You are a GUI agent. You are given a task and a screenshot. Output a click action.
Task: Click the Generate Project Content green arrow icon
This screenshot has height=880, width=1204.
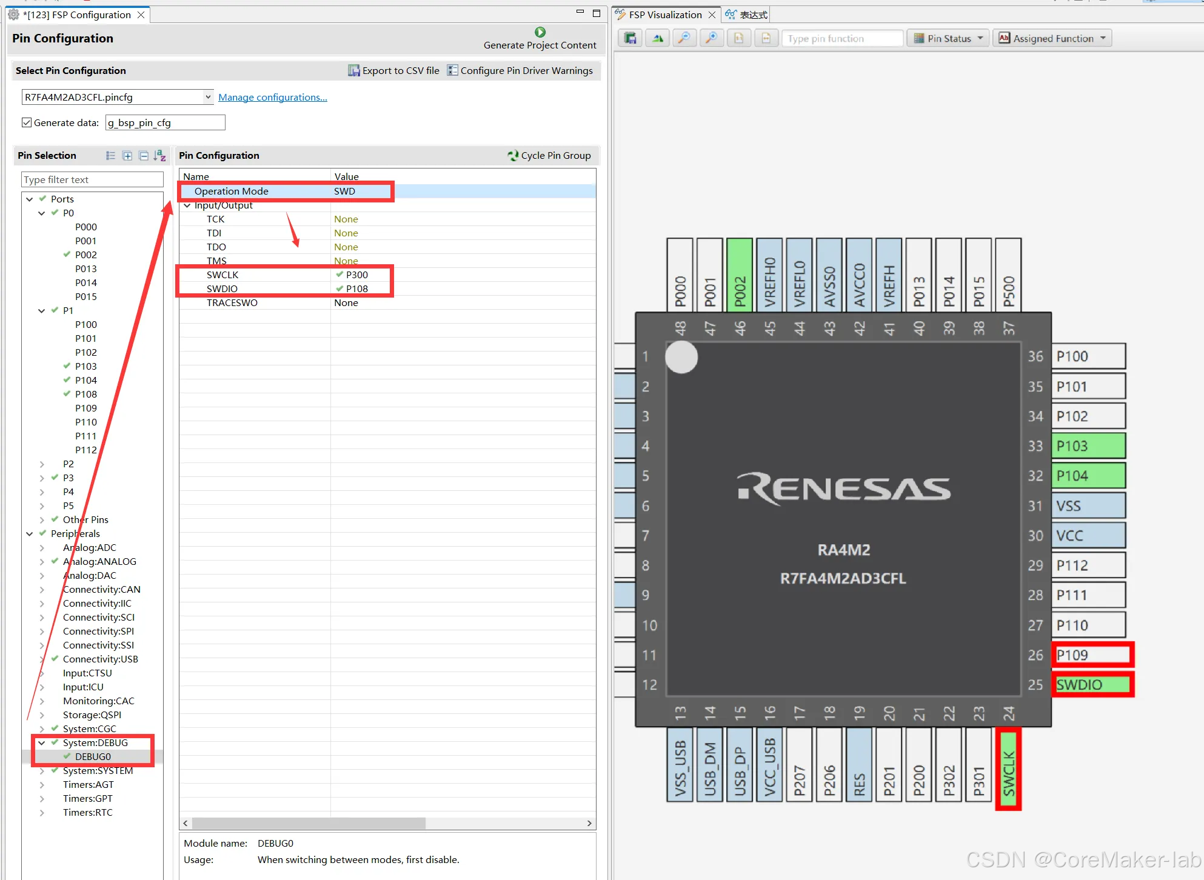click(540, 32)
